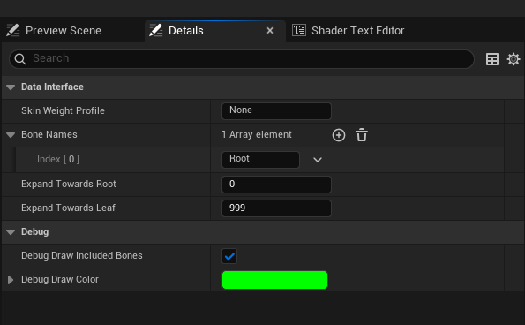Viewport: 525px width, 325px height.
Task: Open the green Debug Draw Color swatch
Action: 274,280
